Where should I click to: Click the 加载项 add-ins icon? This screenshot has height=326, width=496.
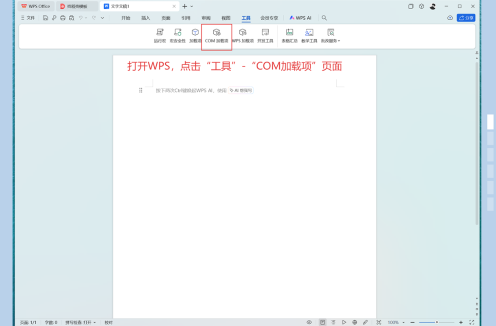195,32
